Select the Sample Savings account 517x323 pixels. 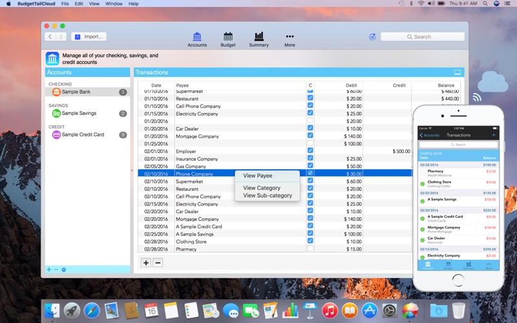click(x=87, y=114)
